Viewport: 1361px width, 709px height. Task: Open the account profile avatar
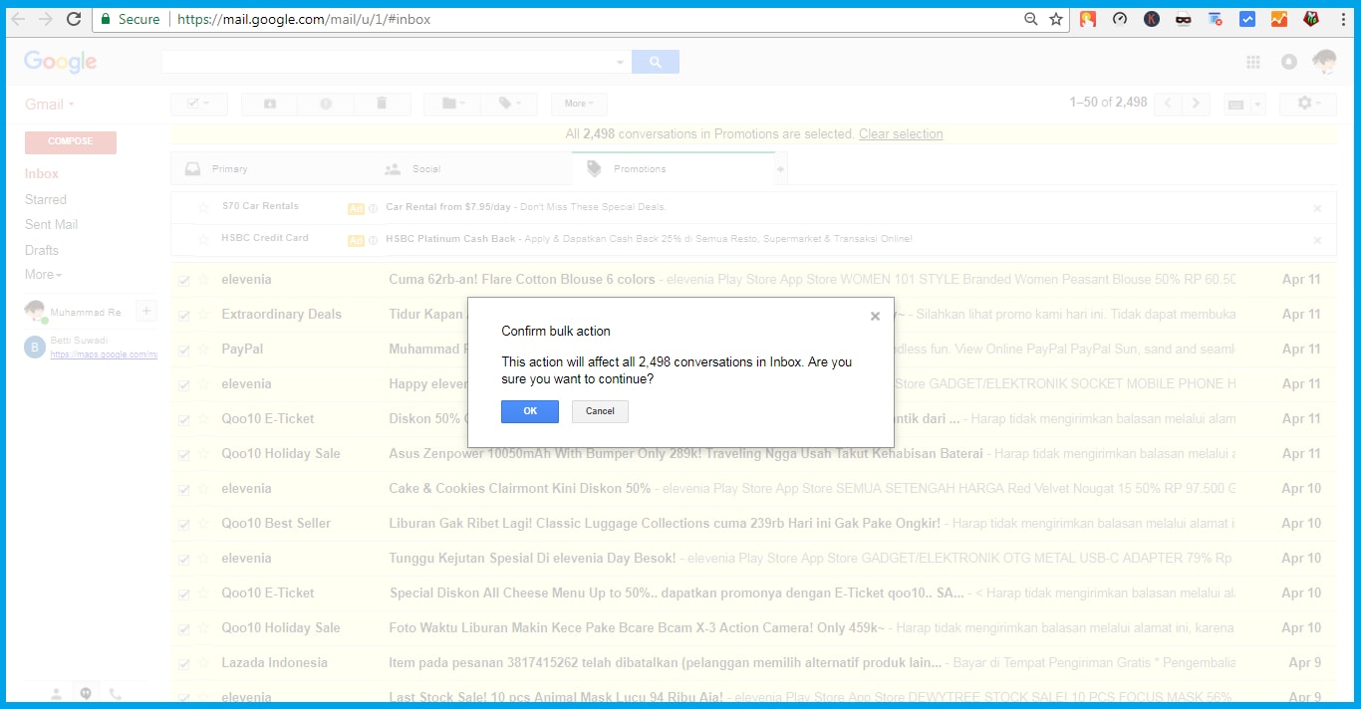[x=1324, y=62]
